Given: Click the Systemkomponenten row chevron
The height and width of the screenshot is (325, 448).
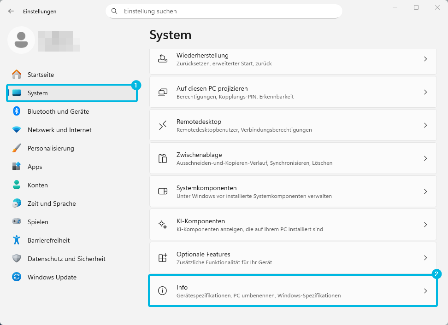Looking at the screenshot, I should click(425, 191).
